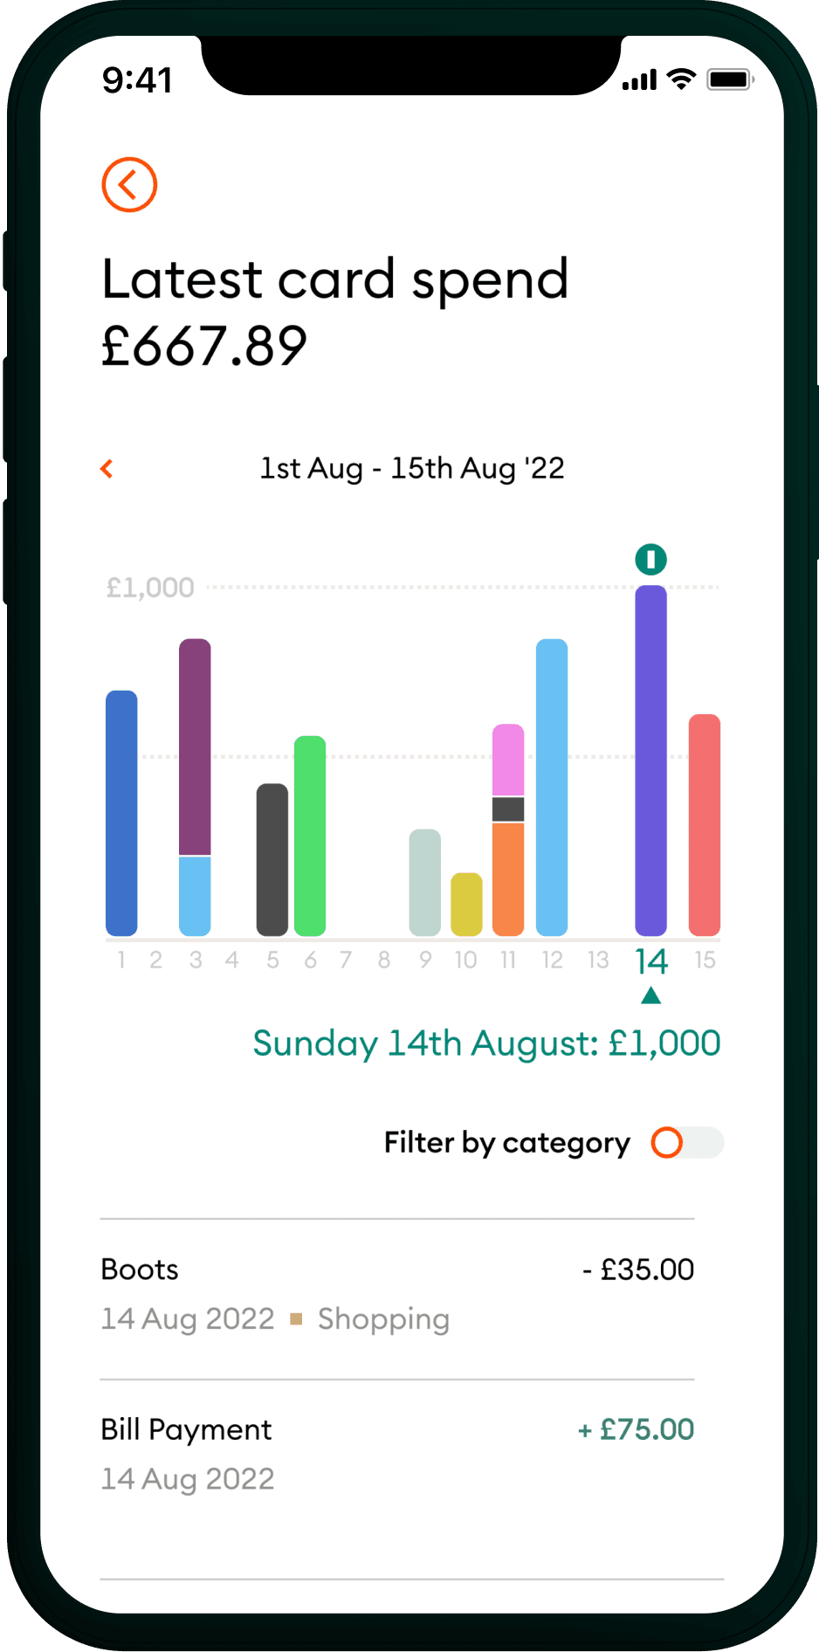Select the plum segment of day 3 bar

(195, 747)
